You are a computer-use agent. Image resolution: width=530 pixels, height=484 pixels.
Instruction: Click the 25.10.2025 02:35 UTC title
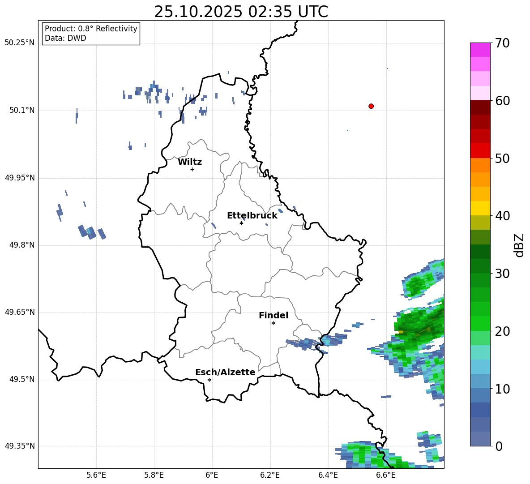coord(241,12)
